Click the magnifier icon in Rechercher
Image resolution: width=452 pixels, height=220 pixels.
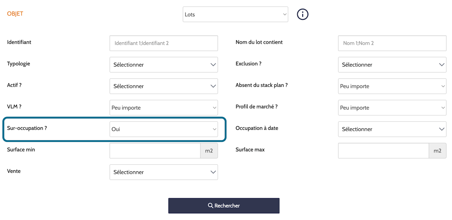click(x=210, y=206)
